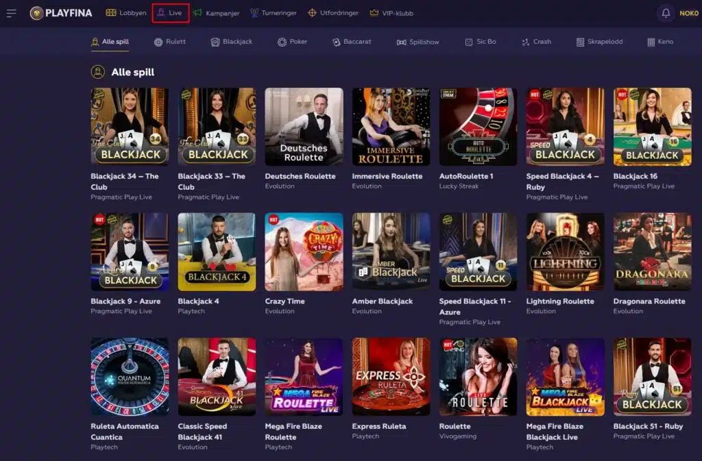Open Classic Speed Blackjack 41 thumbnail
702x461 pixels.
coord(217,377)
